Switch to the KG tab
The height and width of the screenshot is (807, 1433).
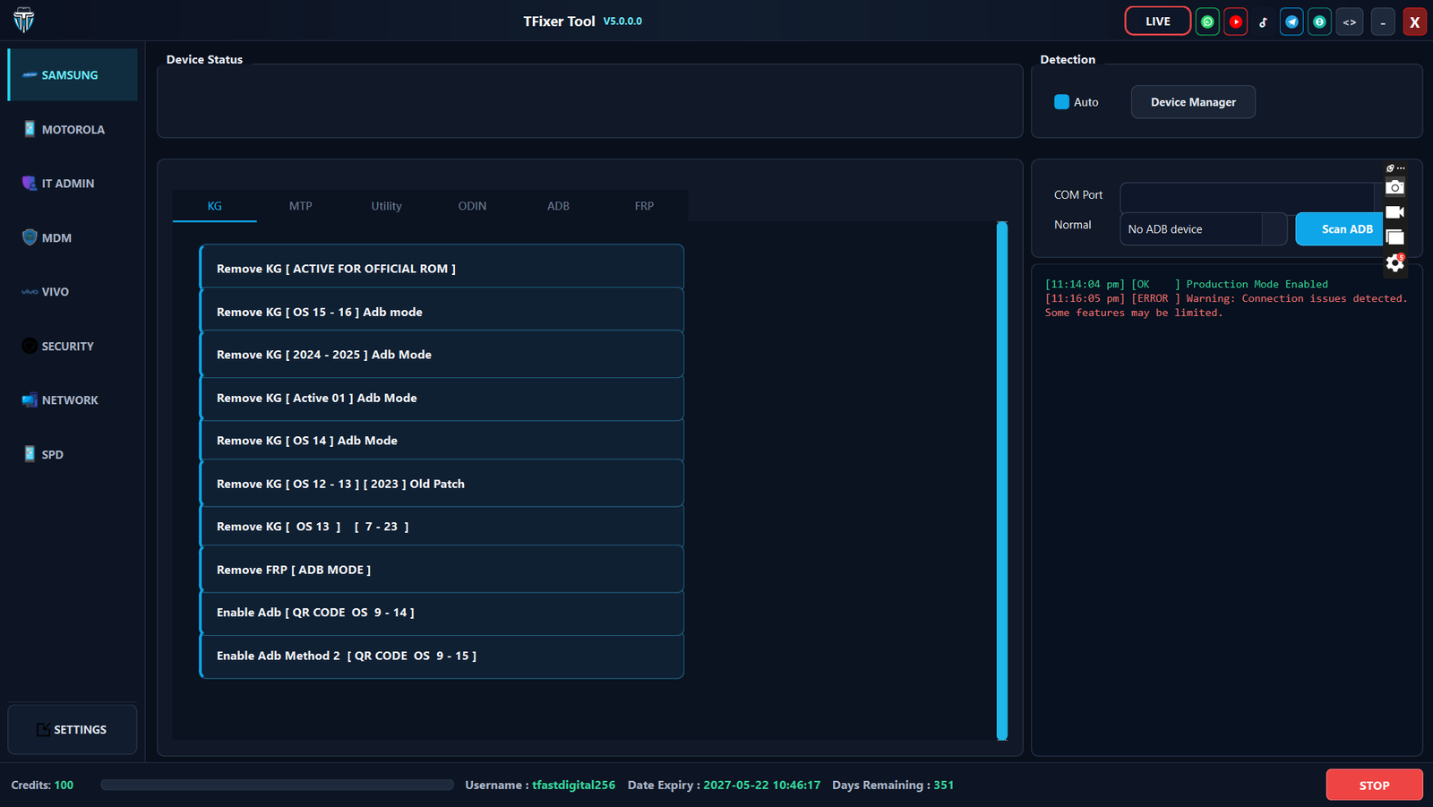215,206
